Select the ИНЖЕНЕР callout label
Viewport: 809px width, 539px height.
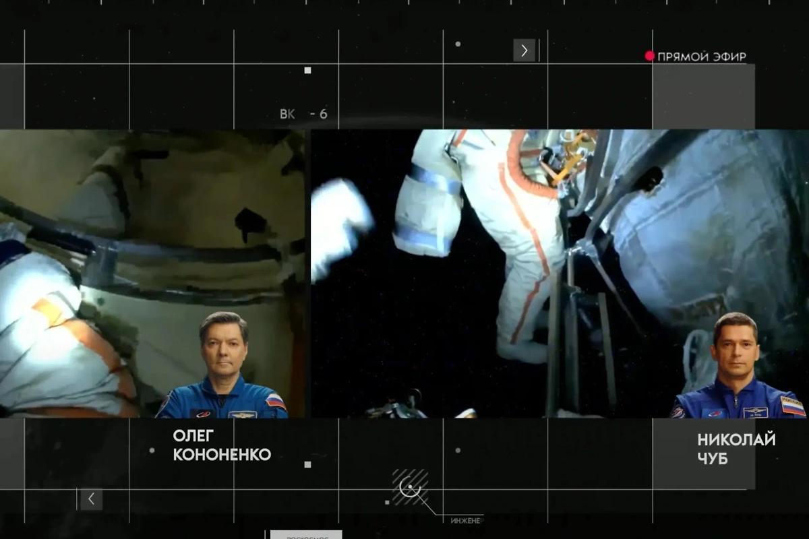coord(467,520)
